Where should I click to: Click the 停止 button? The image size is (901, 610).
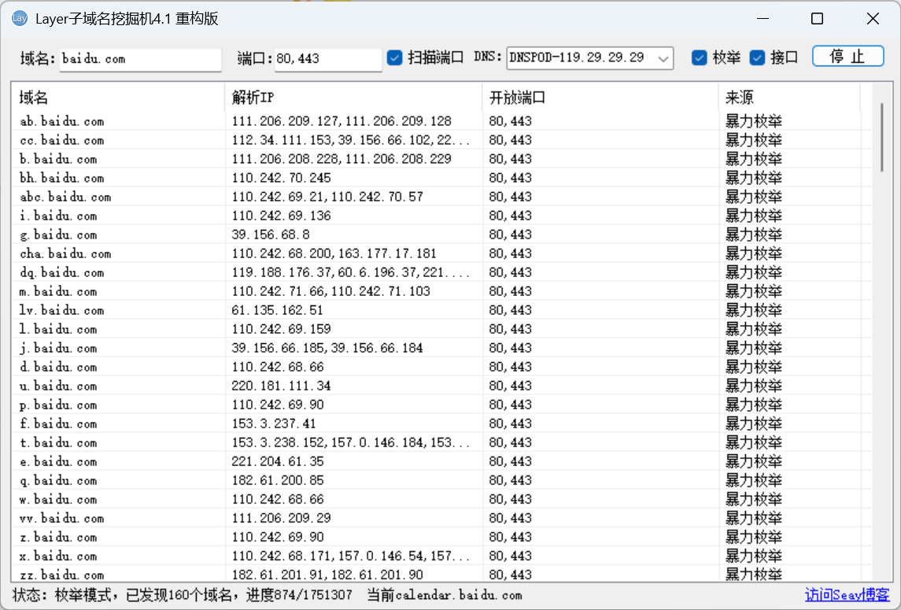(847, 57)
